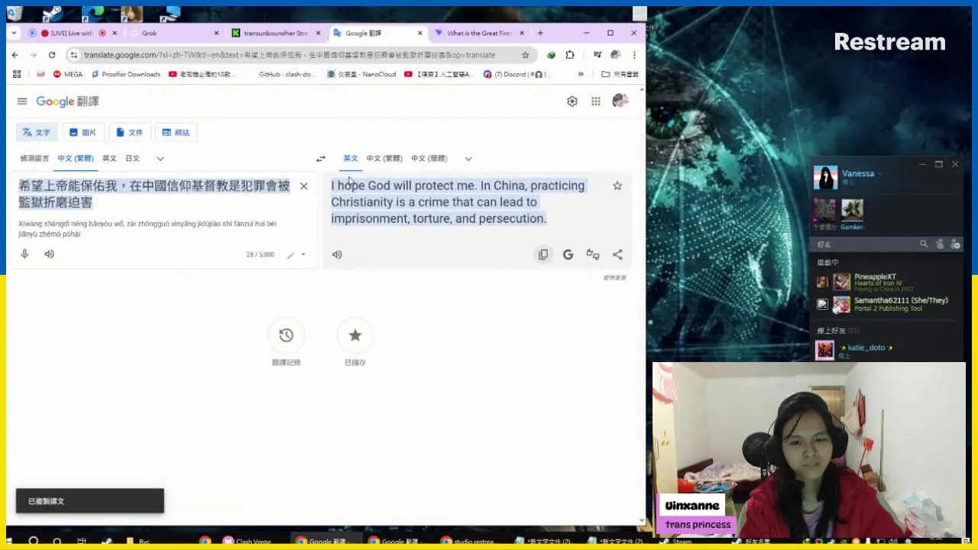The image size is (978, 550).
Task: Open the Google account avatar menu
Action: click(x=620, y=102)
